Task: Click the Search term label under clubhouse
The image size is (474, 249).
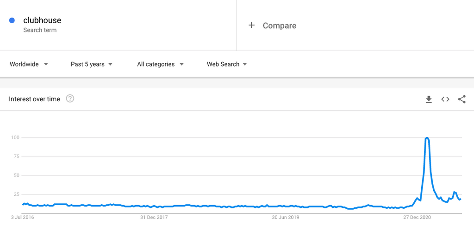Action: [40, 30]
